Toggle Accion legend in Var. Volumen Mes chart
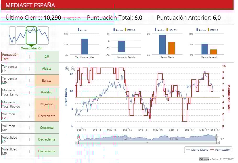This screenshot has width=238, height=163. [82, 30]
